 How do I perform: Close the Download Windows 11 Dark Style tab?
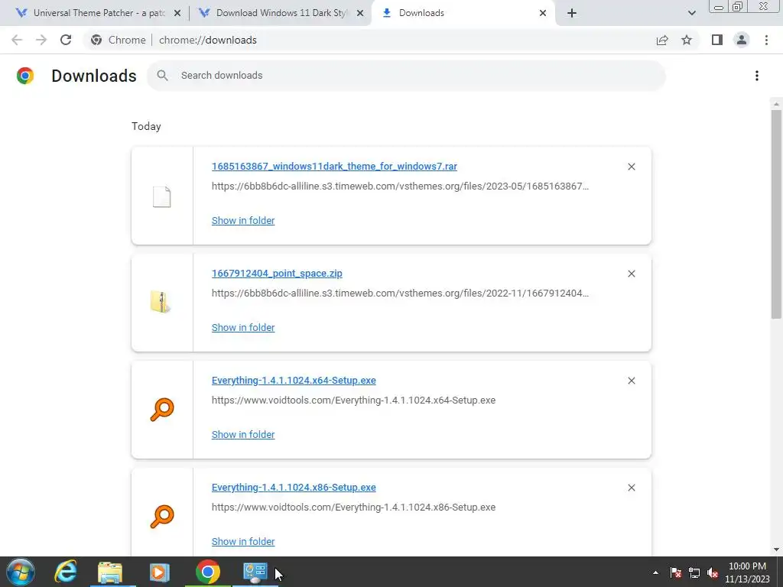point(360,13)
